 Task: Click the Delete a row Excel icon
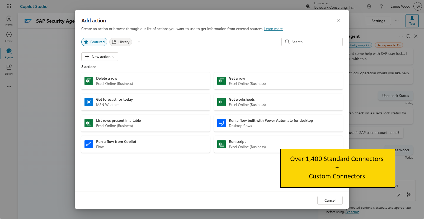(89, 81)
